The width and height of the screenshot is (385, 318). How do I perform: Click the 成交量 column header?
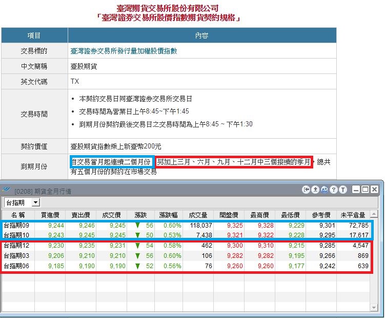(x=198, y=215)
